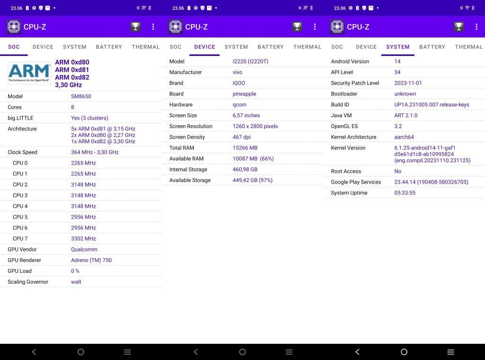The height and width of the screenshot is (360, 485).
Task: Select the SOC tab in the left screen
Action: [x=14, y=47]
